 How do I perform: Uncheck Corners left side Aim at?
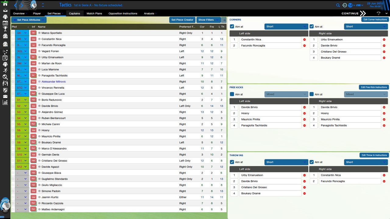(232, 26)
